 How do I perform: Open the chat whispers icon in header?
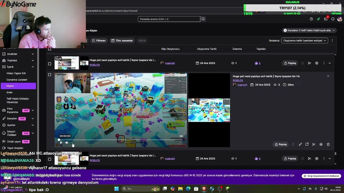click(333, 19)
